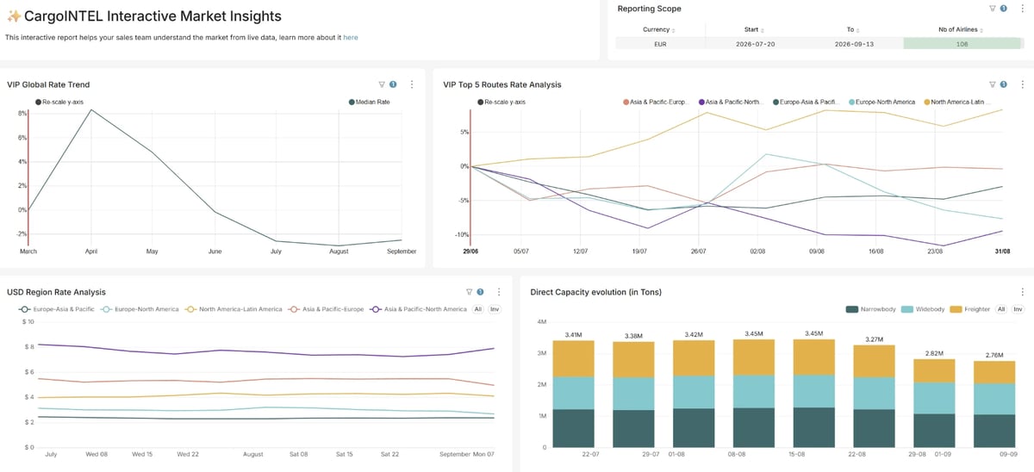
Task: Open filter icon in VIP Global Rate Trend
Action: [x=382, y=84]
